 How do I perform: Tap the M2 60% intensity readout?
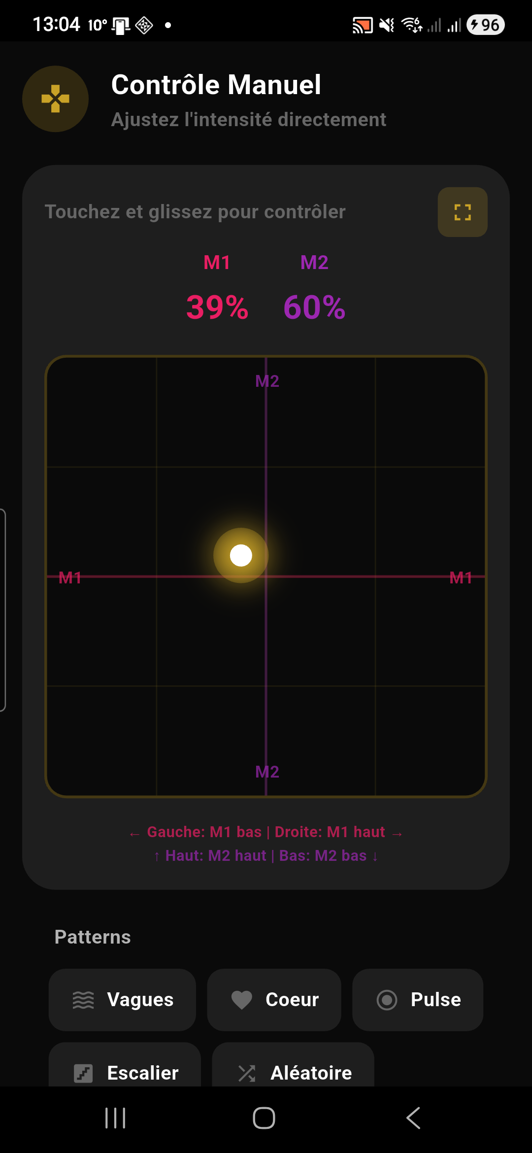314,307
